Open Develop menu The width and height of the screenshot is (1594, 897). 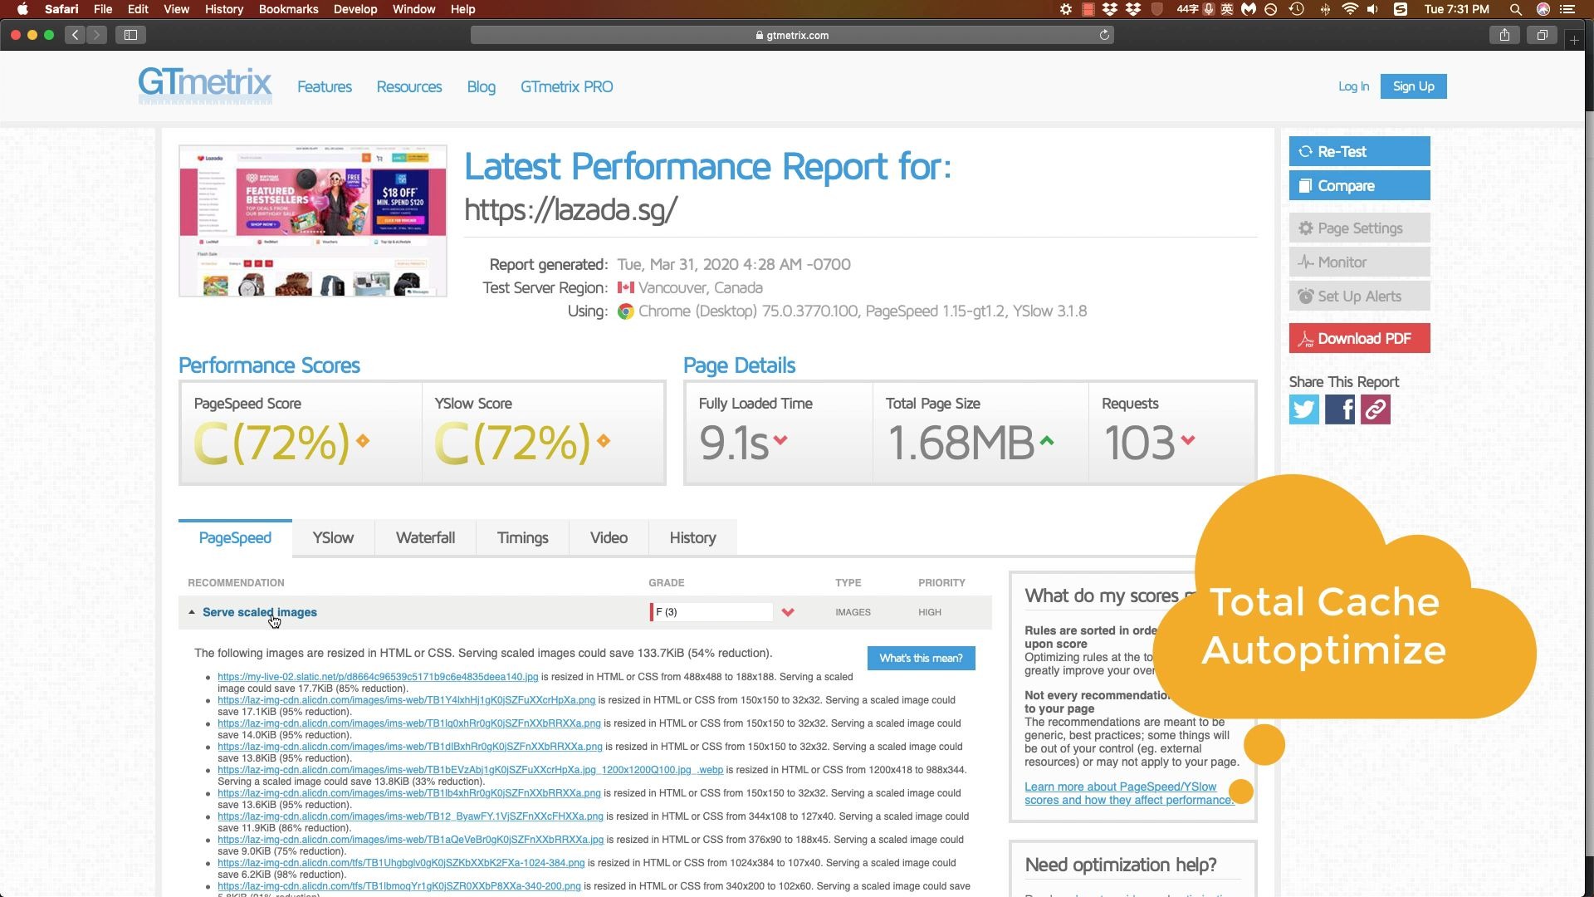pyautogui.click(x=355, y=9)
